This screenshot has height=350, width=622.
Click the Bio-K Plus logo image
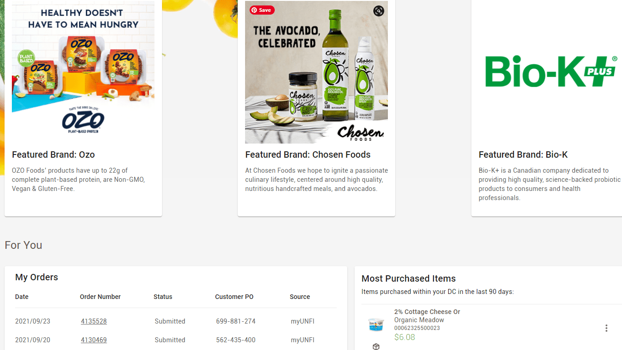(550, 72)
